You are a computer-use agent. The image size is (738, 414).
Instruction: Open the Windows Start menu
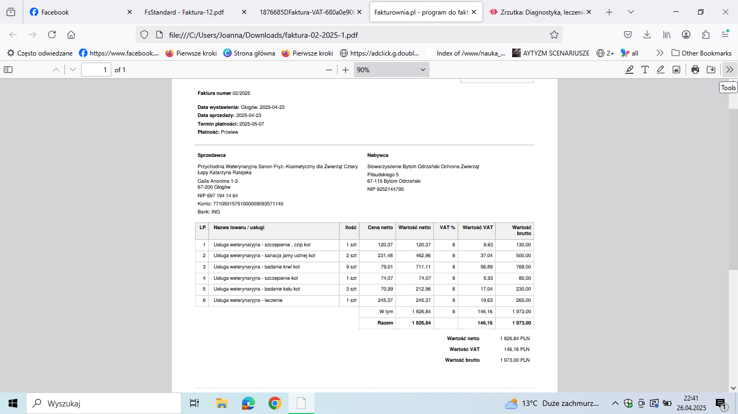[13, 403]
